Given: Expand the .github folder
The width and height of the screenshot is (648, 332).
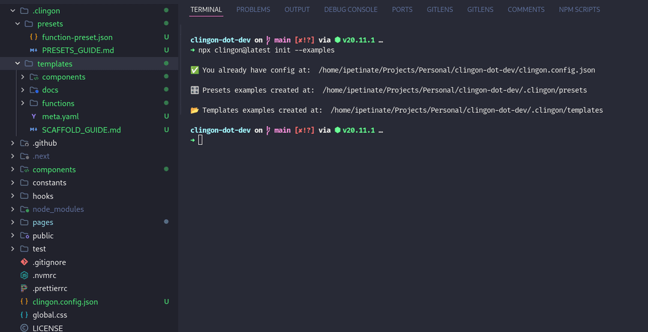Looking at the screenshot, I should click(13, 143).
